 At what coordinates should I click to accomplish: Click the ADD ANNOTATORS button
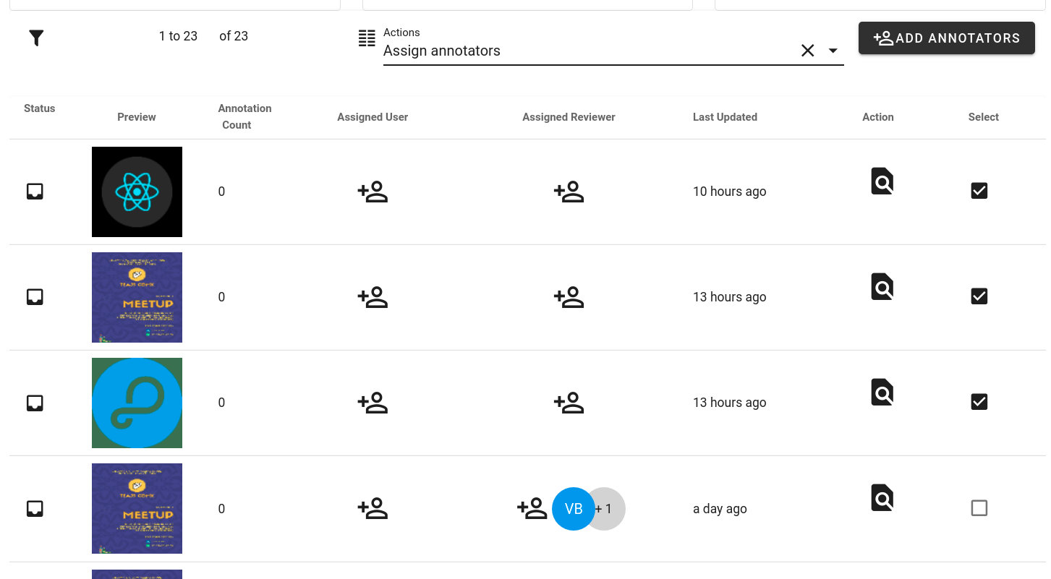tap(947, 38)
